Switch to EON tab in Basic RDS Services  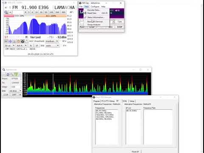[125, 101]
